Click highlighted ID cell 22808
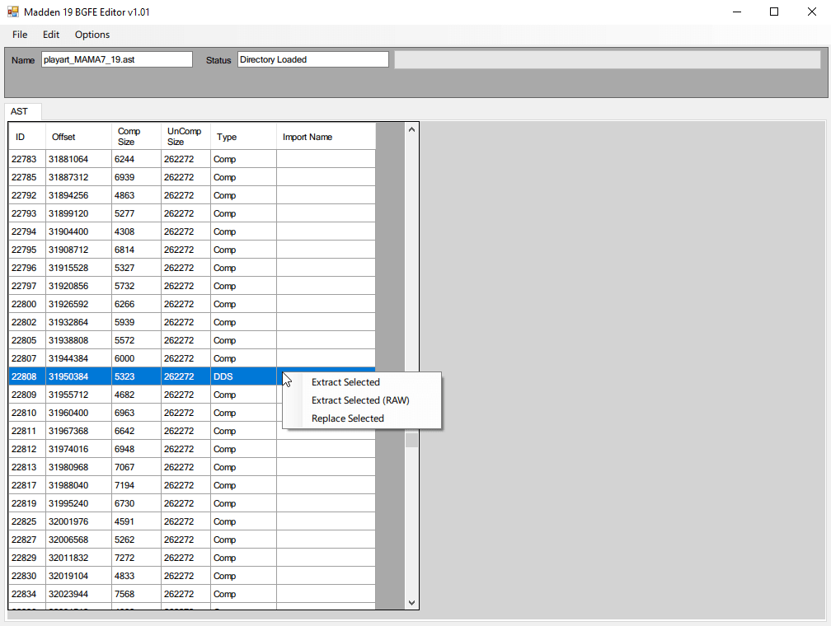 coord(27,376)
